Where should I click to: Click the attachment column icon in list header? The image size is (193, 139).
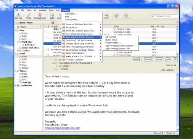[x=48, y=26]
